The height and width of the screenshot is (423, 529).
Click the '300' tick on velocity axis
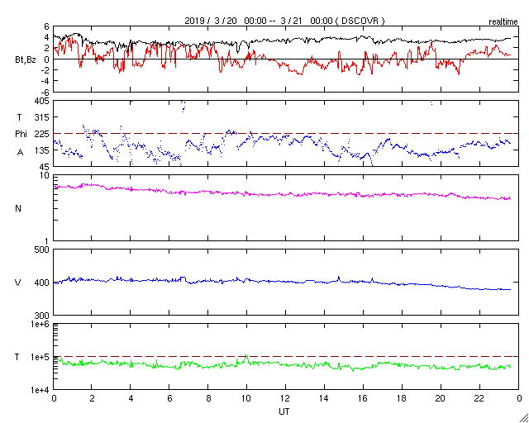point(43,316)
